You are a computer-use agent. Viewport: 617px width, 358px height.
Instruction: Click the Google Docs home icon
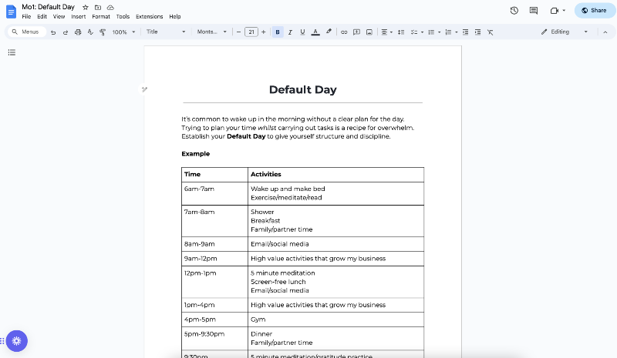point(11,12)
